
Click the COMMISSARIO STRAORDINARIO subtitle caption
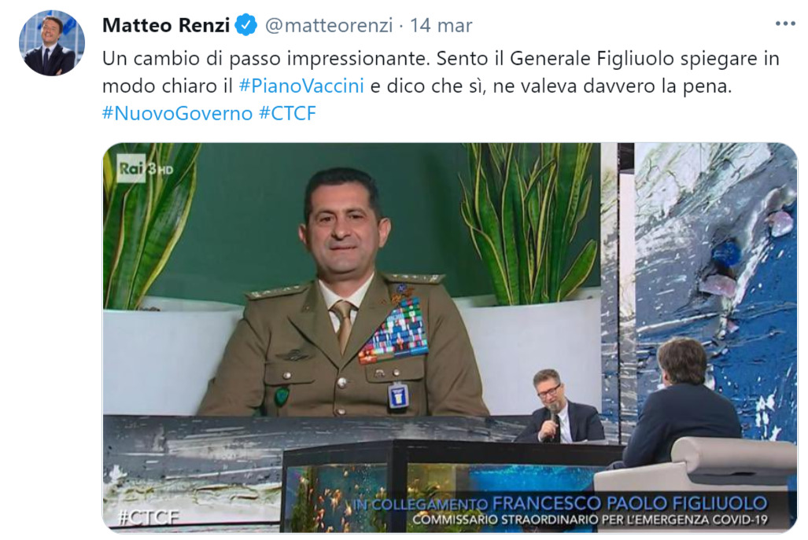(590, 520)
